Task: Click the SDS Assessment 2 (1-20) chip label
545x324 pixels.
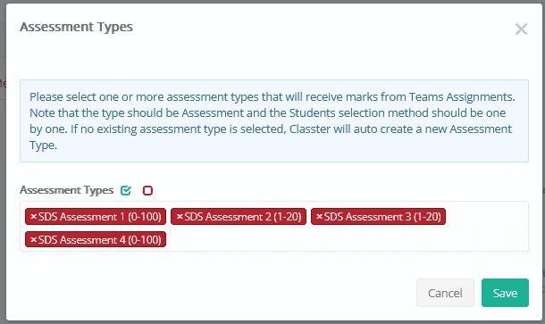Action: click(243, 217)
